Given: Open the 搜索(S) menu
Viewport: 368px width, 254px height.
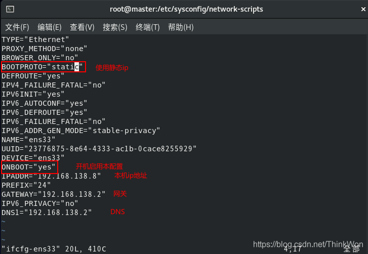Looking at the screenshot, I should [115, 27].
